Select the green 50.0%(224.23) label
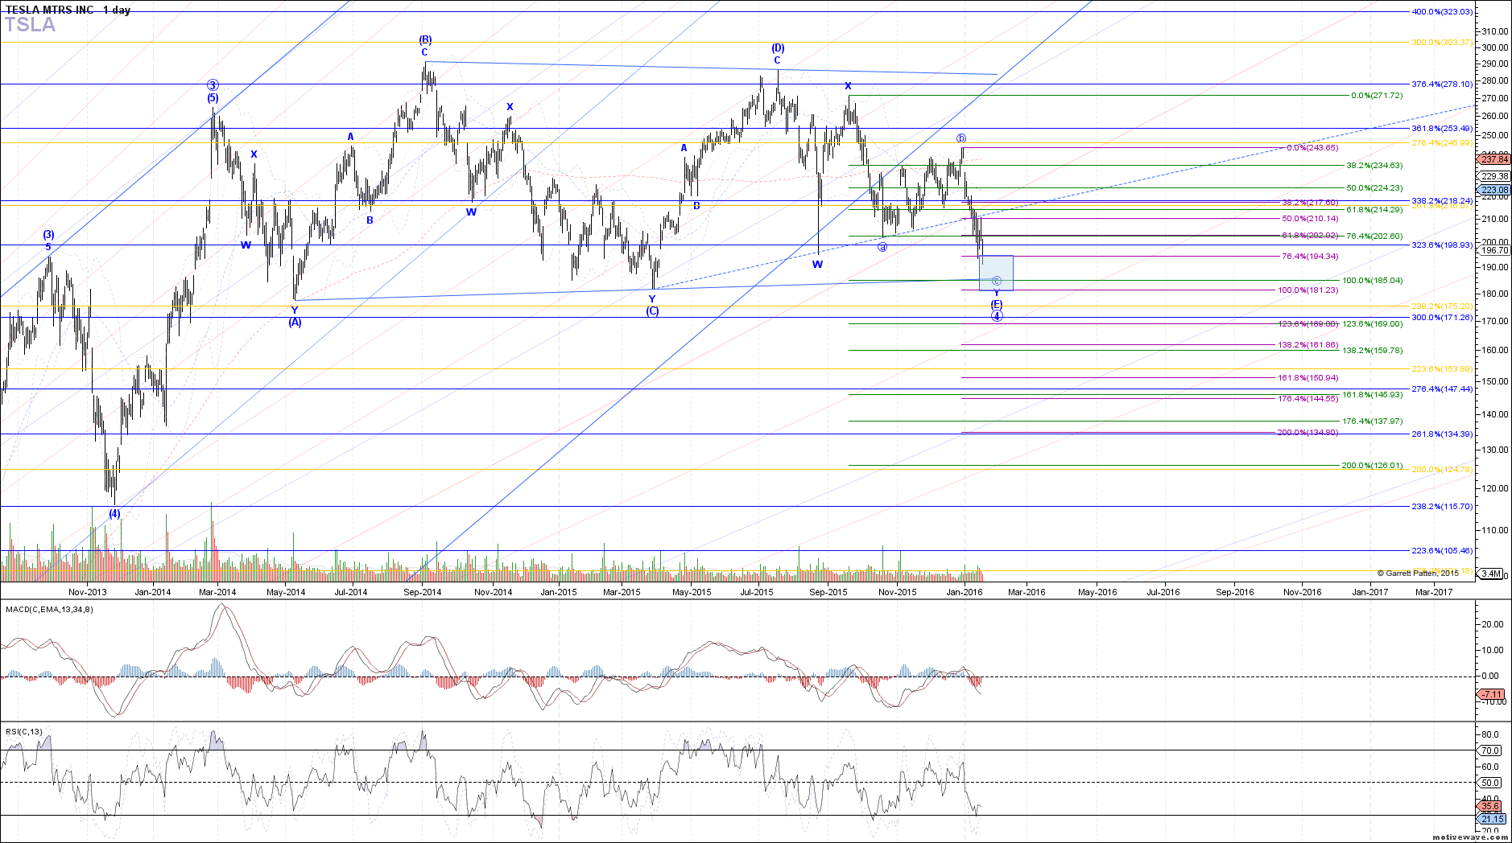The height and width of the screenshot is (843, 1512). click(x=1374, y=187)
